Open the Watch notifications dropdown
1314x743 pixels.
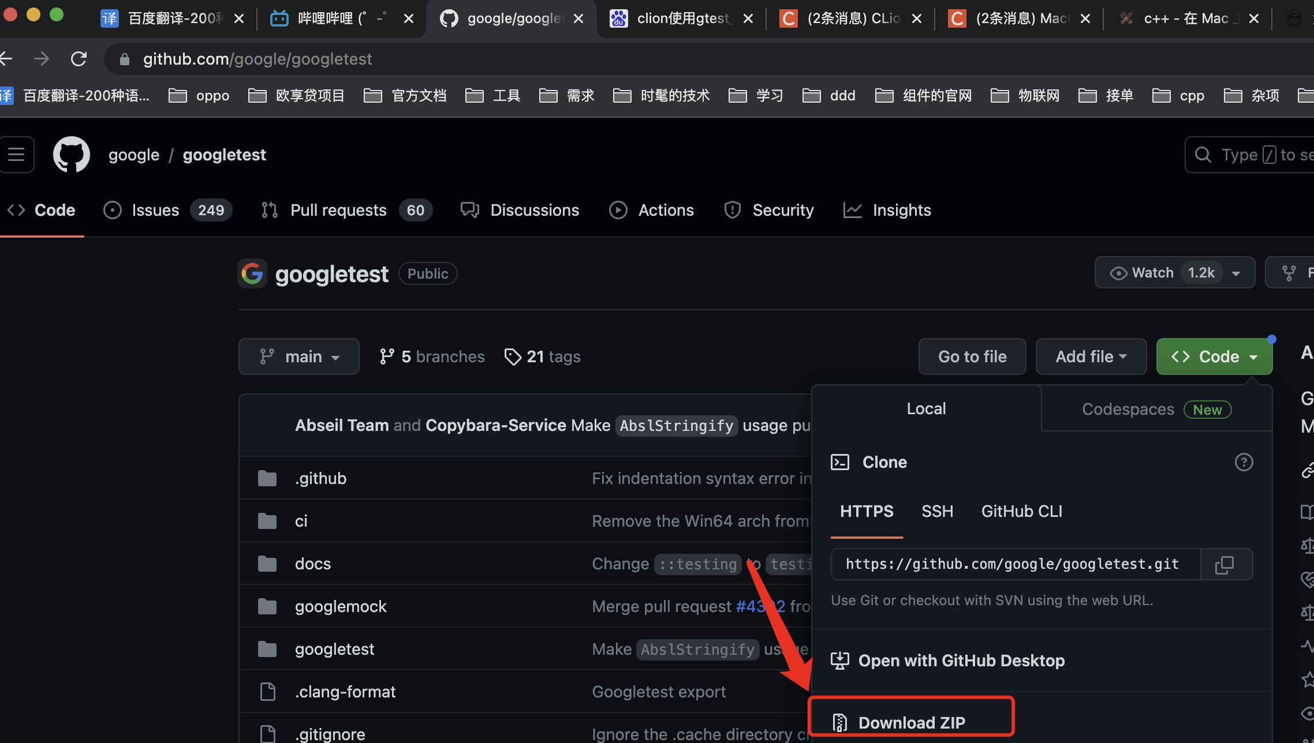pos(1175,273)
